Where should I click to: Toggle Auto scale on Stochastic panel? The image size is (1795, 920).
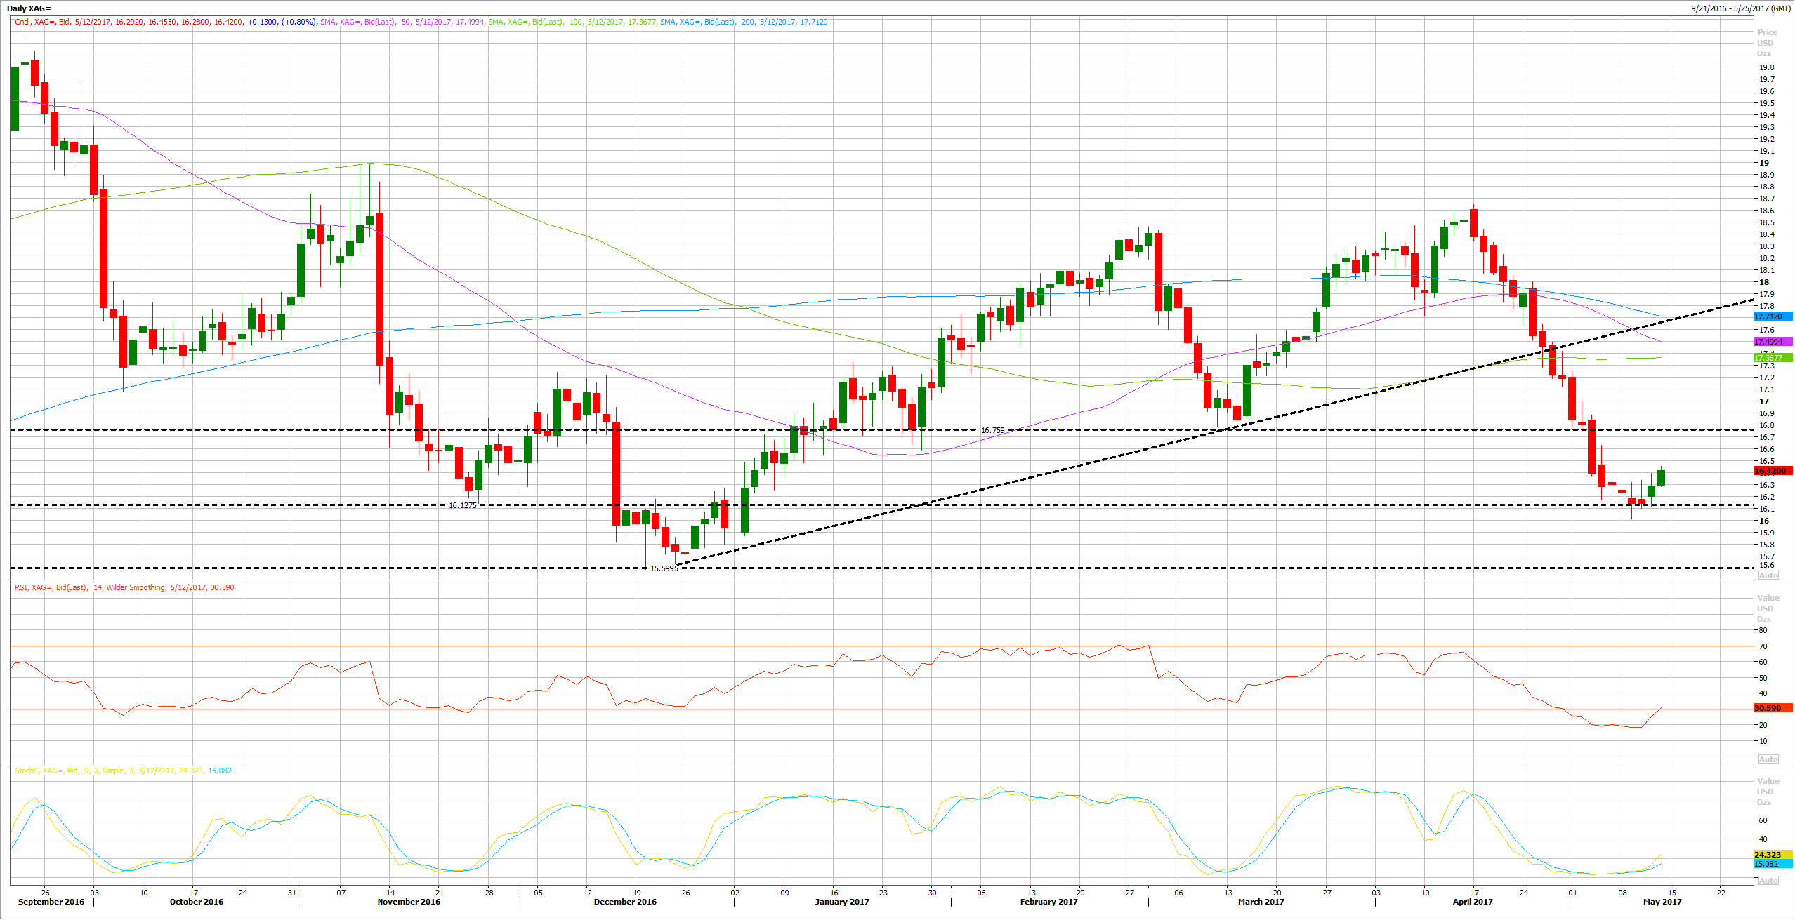click(x=1768, y=881)
